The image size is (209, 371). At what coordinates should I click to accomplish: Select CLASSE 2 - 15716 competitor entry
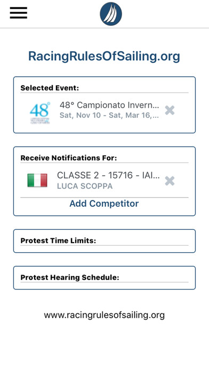(108, 175)
